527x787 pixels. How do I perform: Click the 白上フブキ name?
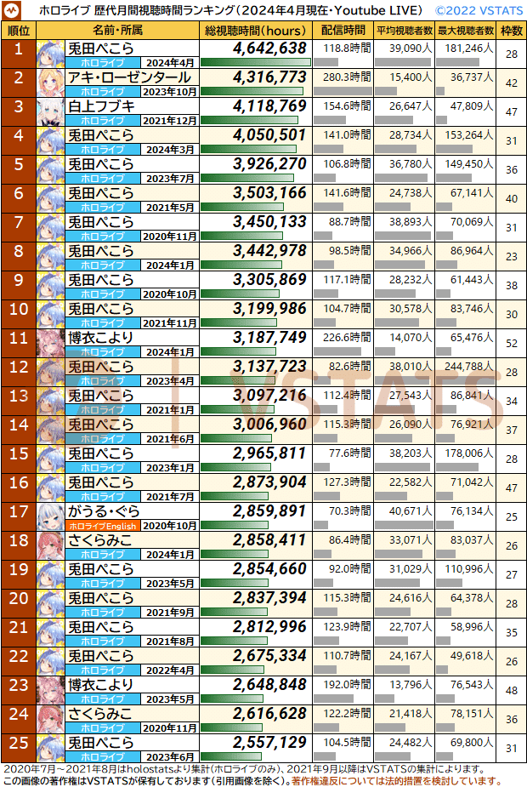click(x=101, y=106)
